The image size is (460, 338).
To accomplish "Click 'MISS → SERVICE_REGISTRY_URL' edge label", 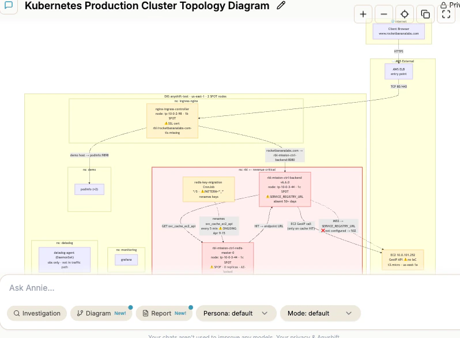I will [x=338, y=226].
